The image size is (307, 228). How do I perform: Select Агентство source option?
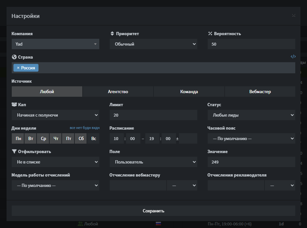tap(118, 92)
